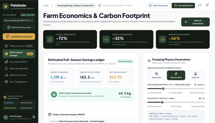Click the gear icon for Farm Configuration
Screen dimensions: 215x123
click(x=6, y=82)
